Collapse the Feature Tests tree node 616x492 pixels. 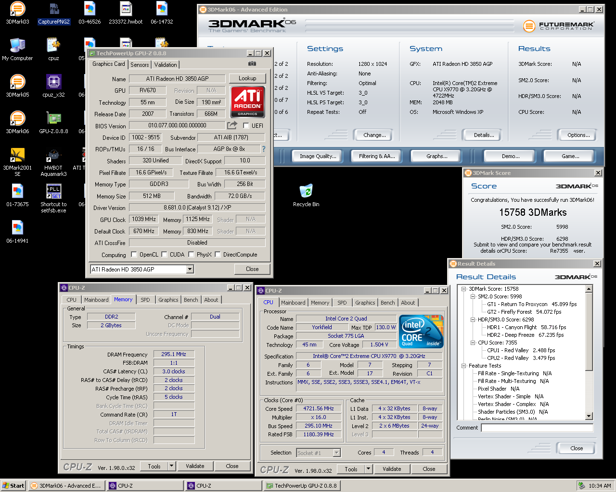[463, 366]
